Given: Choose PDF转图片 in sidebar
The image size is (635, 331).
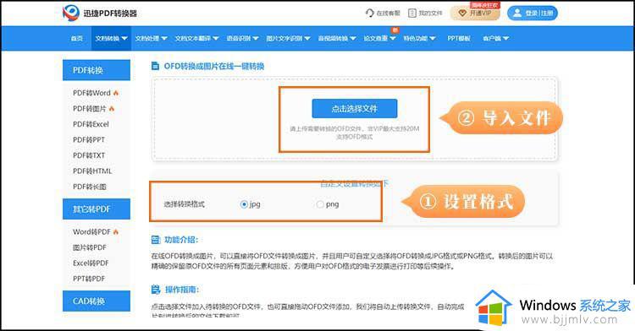Looking at the screenshot, I should point(89,109).
